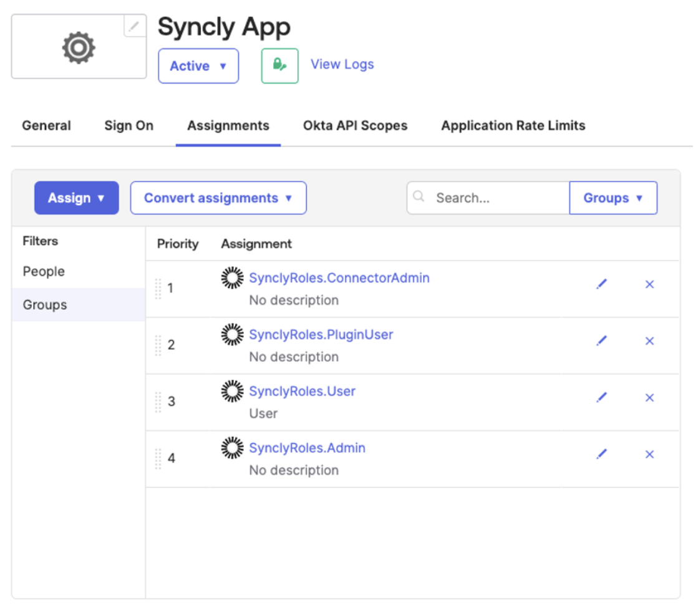Click the Syncly App title
This screenshot has width=695, height=606.
pos(224,27)
